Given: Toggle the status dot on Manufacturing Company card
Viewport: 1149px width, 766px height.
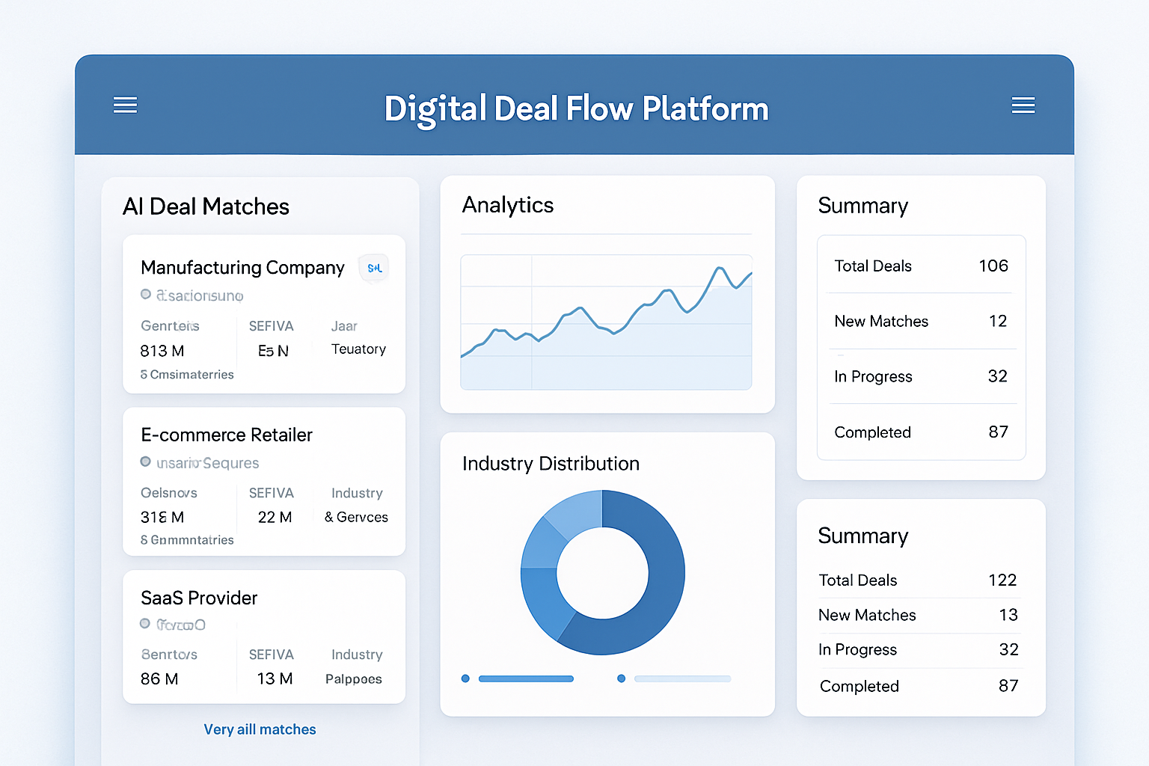Looking at the screenshot, I should click(x=145, y=294).
